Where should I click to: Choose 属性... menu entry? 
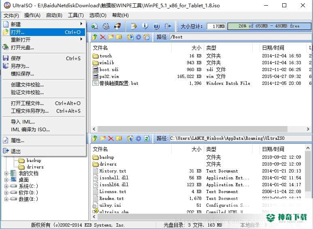[x=44, y=141]
